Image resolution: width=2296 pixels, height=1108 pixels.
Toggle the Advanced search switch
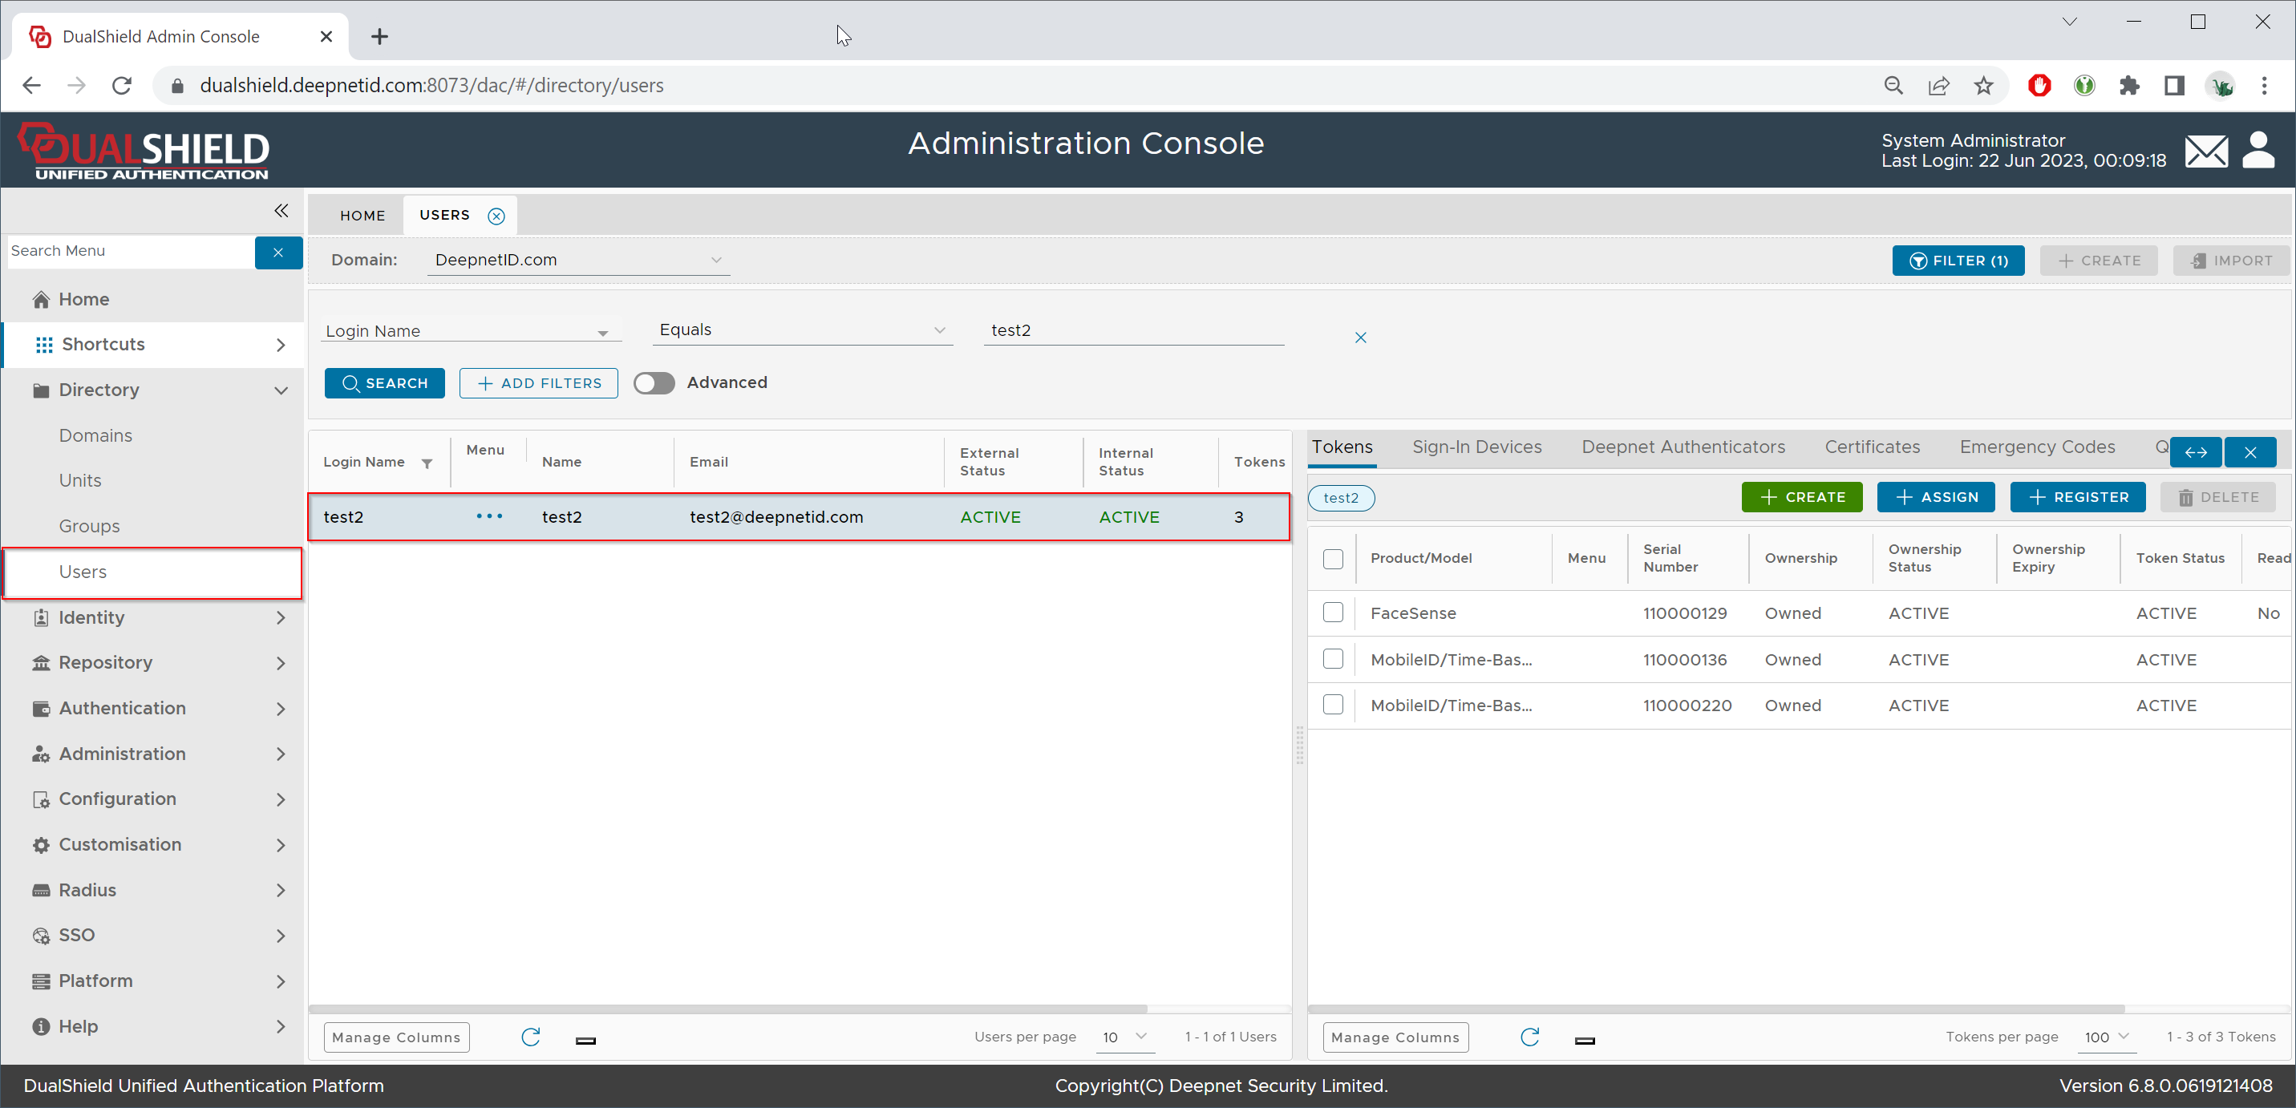654,382
